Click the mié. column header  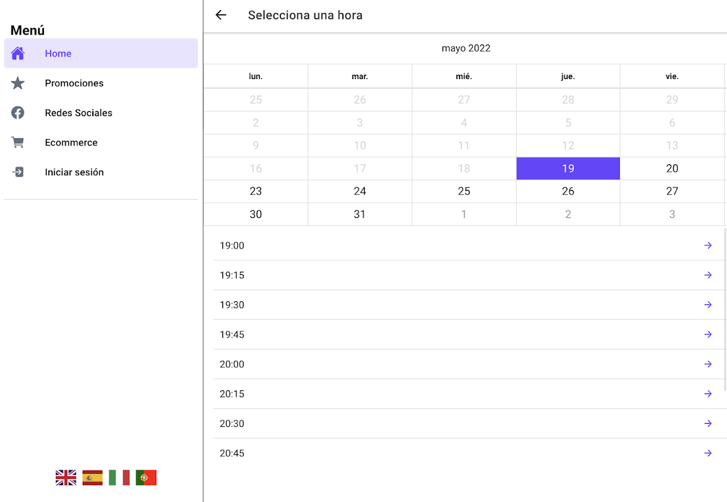pos(464,77)
